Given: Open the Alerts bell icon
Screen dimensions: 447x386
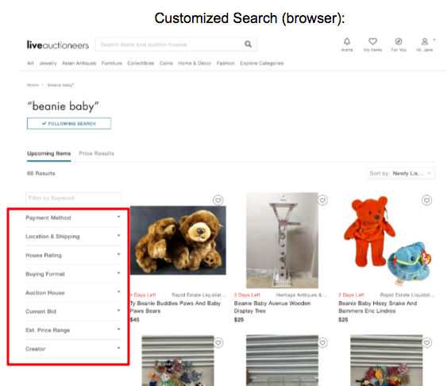Looking at the screenshot, I should click(x=347, y=41).
